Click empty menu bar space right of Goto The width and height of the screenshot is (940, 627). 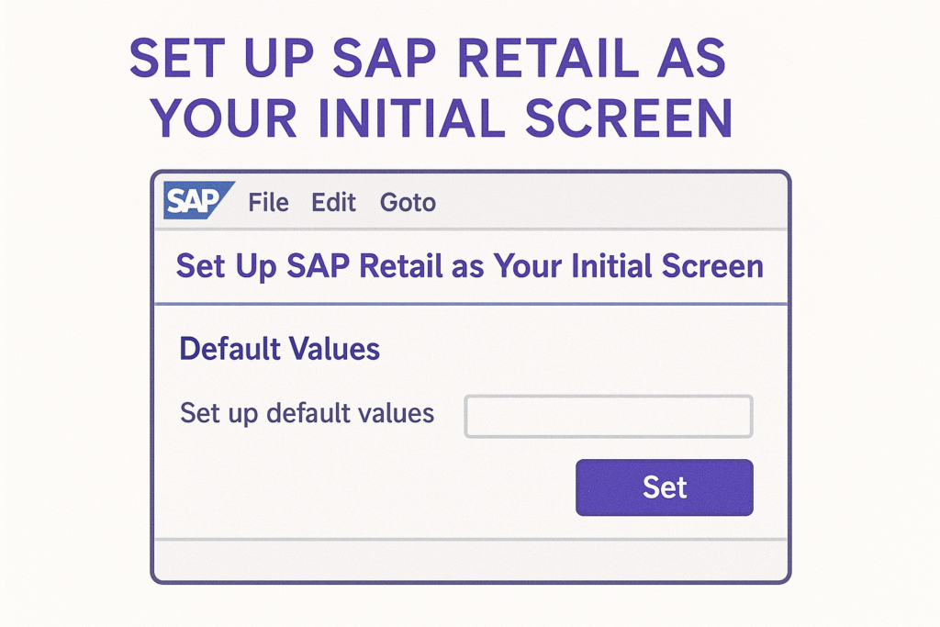coord(606,202)
